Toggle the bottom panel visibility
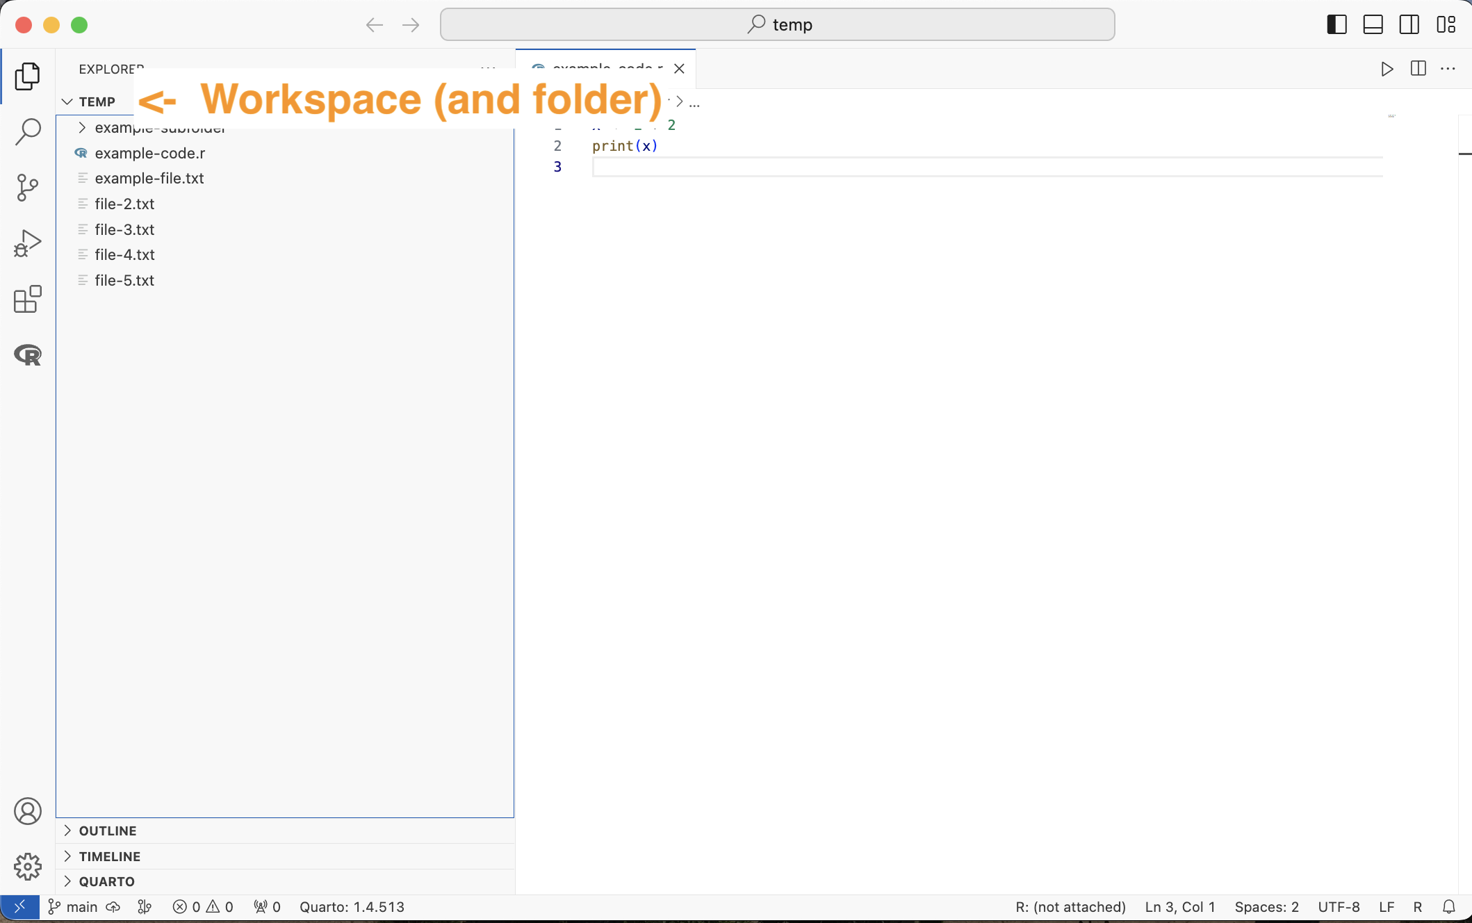The image size is (1472, 923). tap(1373, 25)
